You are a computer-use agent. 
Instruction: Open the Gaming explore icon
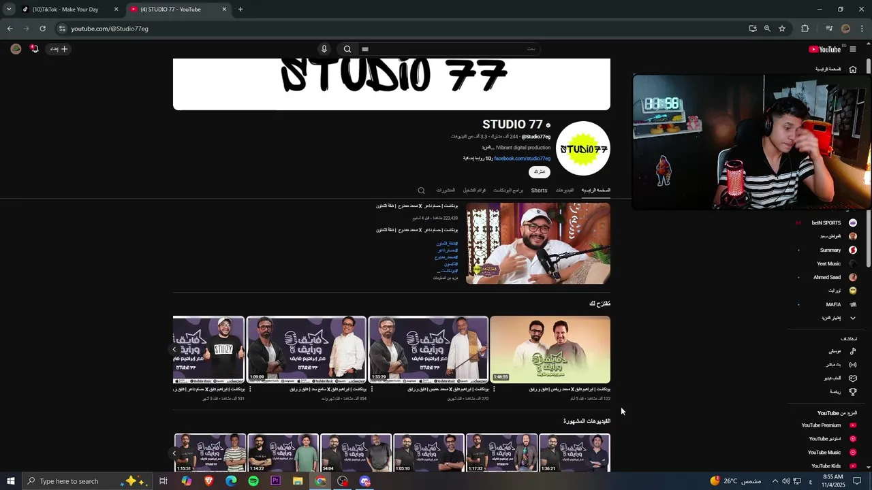click(852, 378)
